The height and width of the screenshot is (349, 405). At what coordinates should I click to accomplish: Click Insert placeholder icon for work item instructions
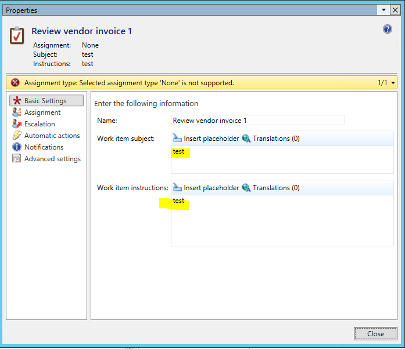pyautogui.click(x=177, y=188)
